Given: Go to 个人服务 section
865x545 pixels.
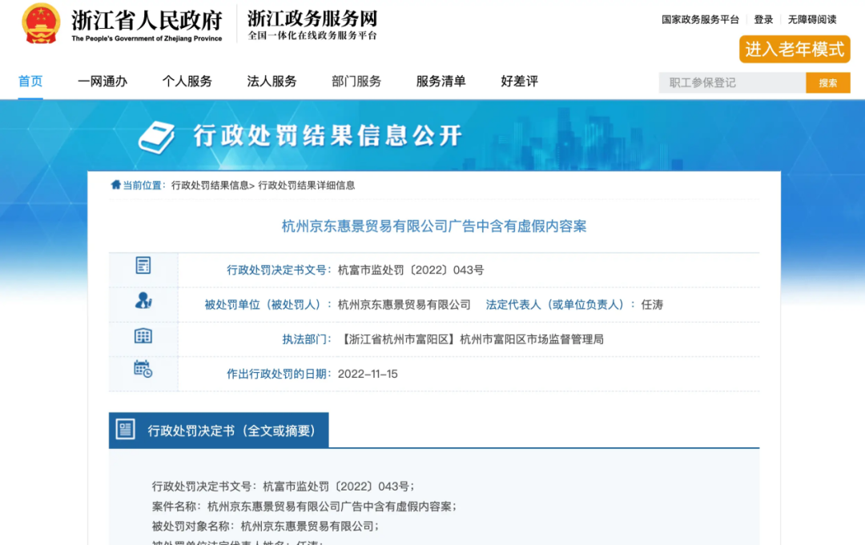Looking at the screenshot, I should tap(187, 81).
